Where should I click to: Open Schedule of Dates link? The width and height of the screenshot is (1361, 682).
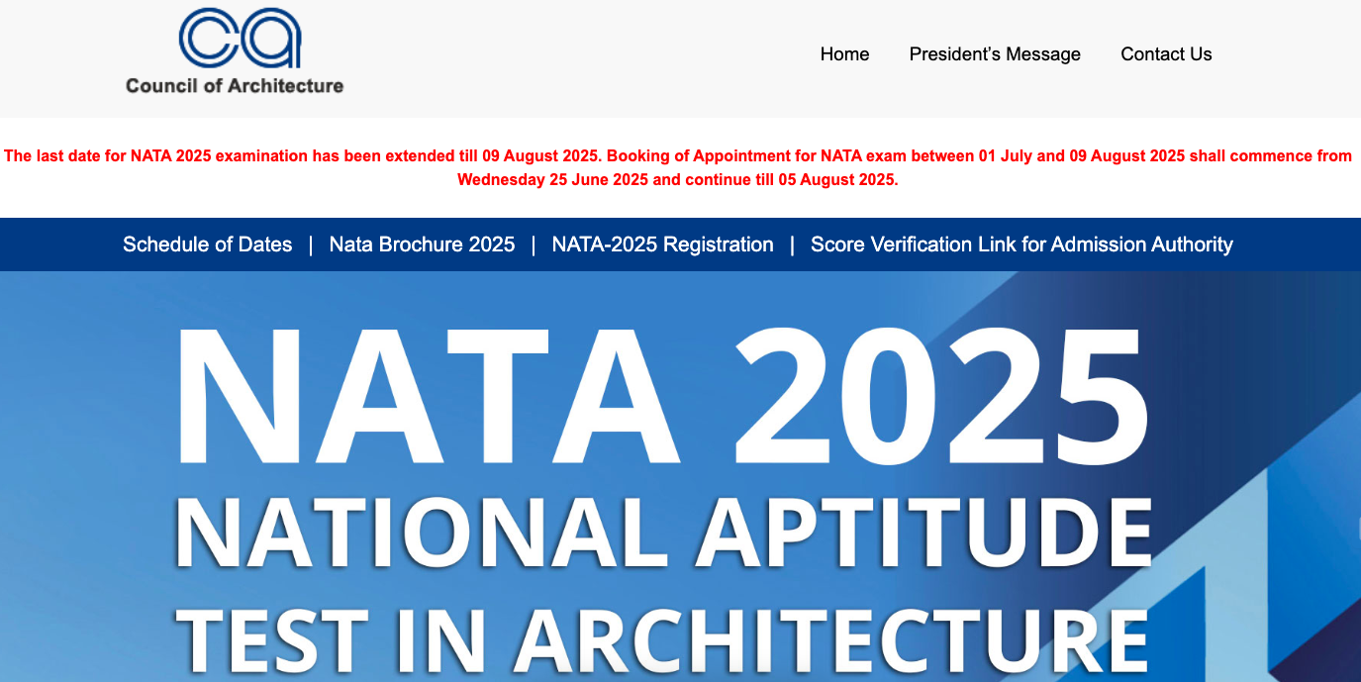pos(208,244)
